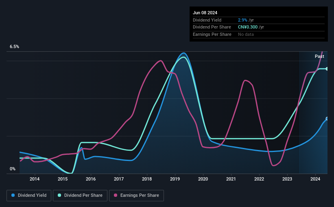This screenshot has width=334, height=207.
Task: Click the 2021 x-axis label
Action: tap(231, 179)
